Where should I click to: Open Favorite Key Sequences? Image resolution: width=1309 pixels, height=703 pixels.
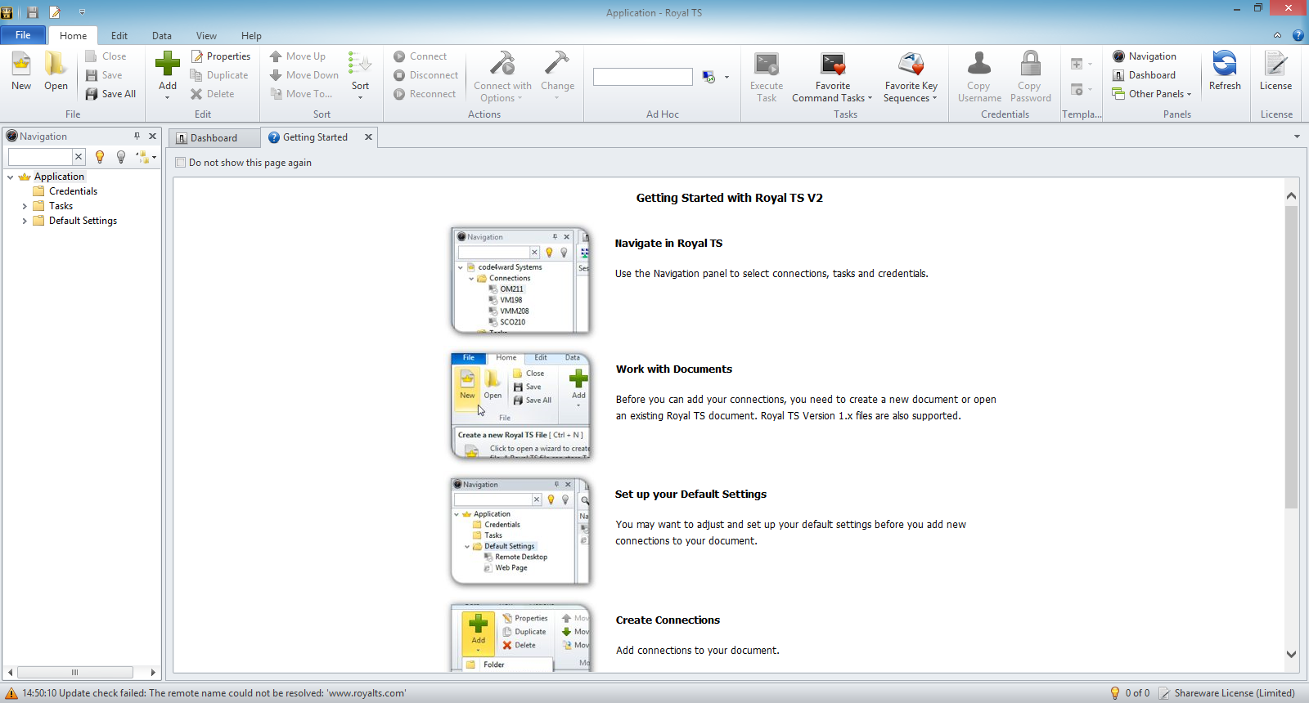[x=911, y=78]
